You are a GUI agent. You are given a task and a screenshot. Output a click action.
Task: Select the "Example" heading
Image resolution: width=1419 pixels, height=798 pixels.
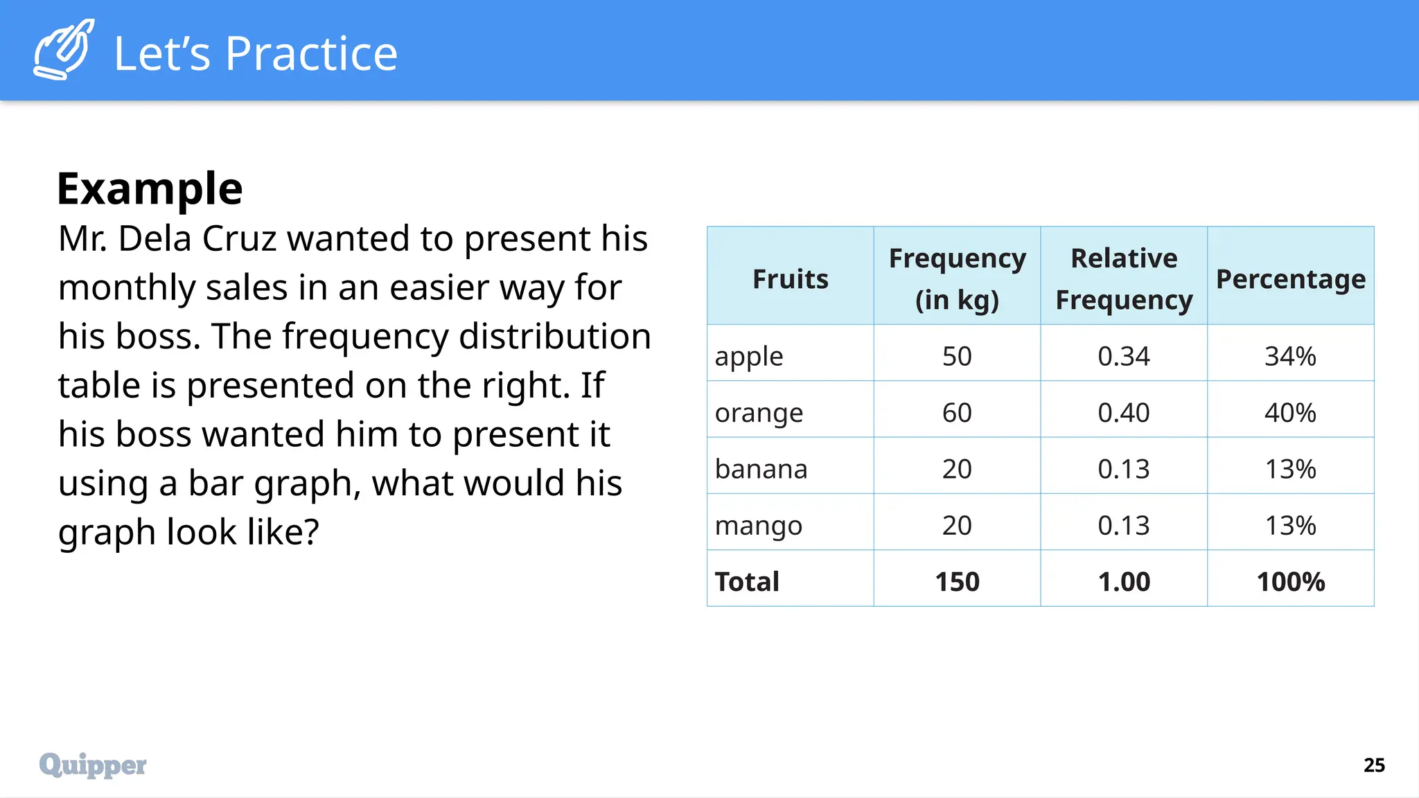pyautogui.click(x=150, y=188)
